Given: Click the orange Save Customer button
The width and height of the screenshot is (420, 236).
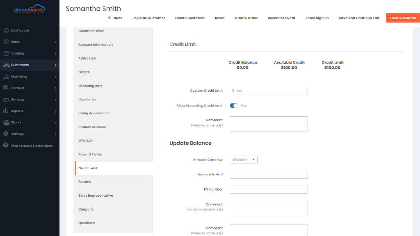Looking at the screenshot, I should tap(403, 18).
